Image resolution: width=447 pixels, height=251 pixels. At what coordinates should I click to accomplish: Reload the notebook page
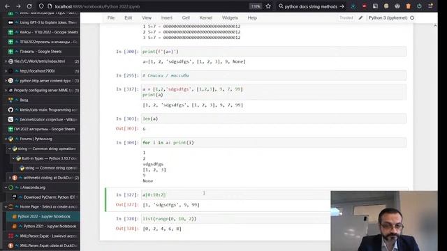coord(29,6)
